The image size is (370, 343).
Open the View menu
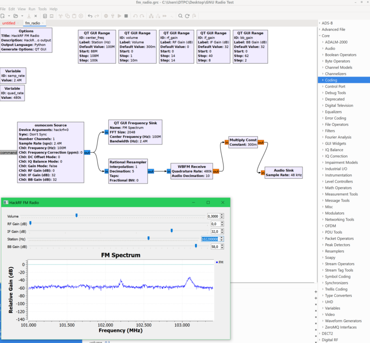(22, 9)
